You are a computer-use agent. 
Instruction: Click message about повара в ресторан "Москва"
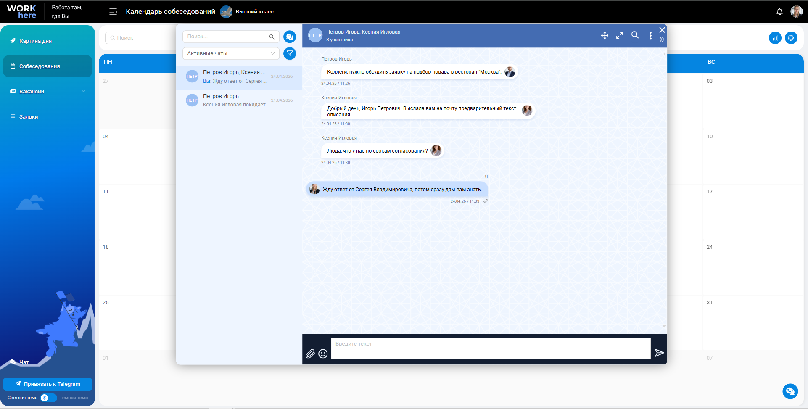click(x=420, y=72)
